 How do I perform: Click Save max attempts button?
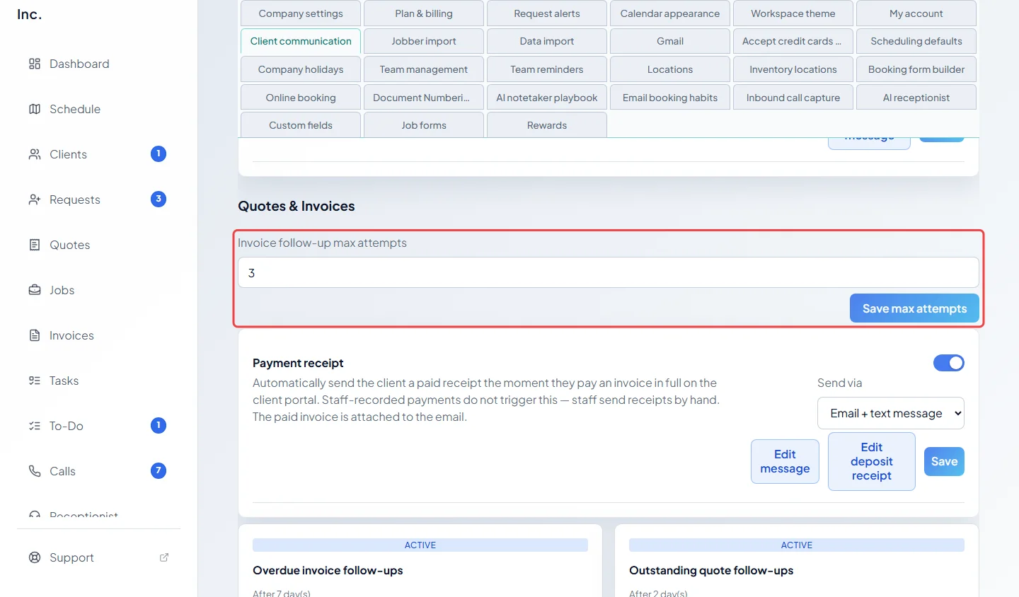(914, 308)
